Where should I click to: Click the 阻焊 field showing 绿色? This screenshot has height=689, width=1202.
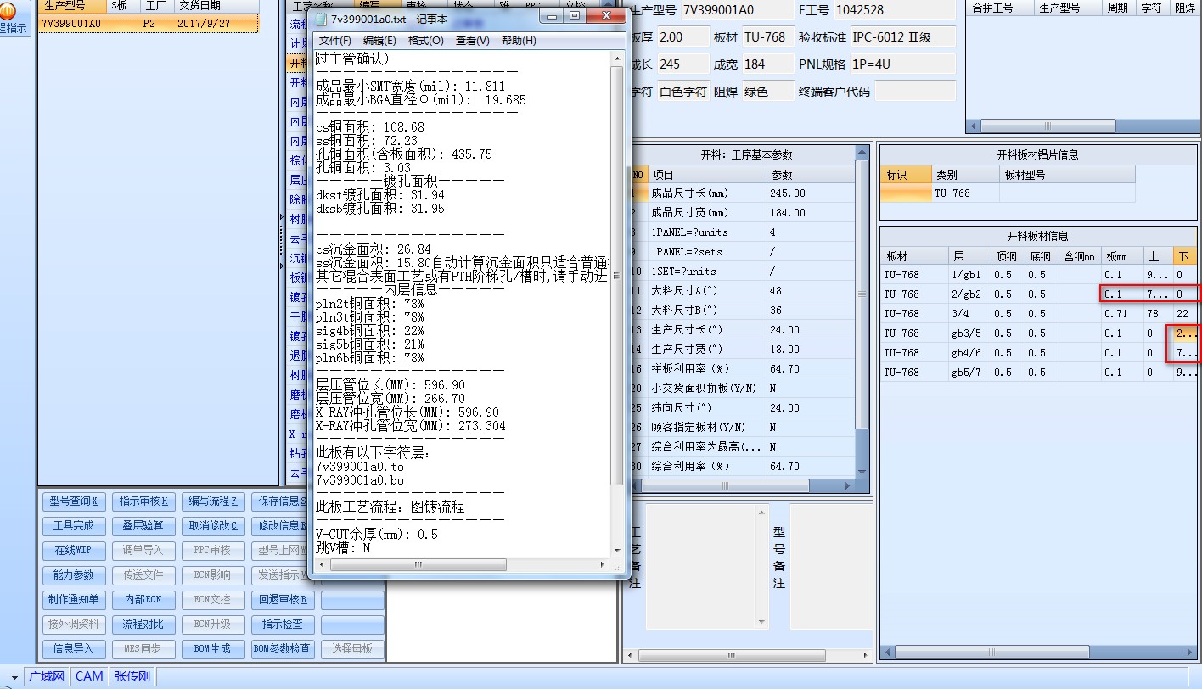[767, 91]
